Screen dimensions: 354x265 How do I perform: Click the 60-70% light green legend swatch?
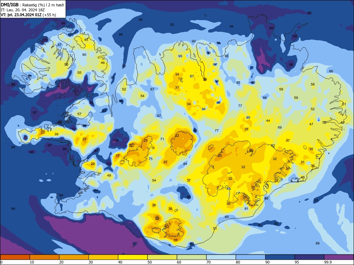[192, 257]
